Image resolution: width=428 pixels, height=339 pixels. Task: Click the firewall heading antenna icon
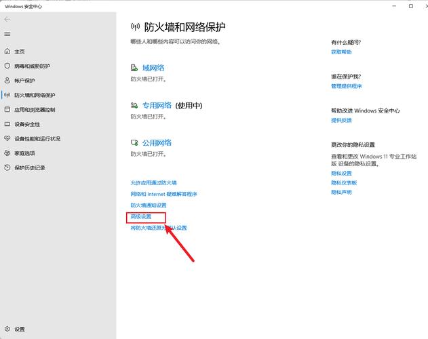[x=136, y=26]
